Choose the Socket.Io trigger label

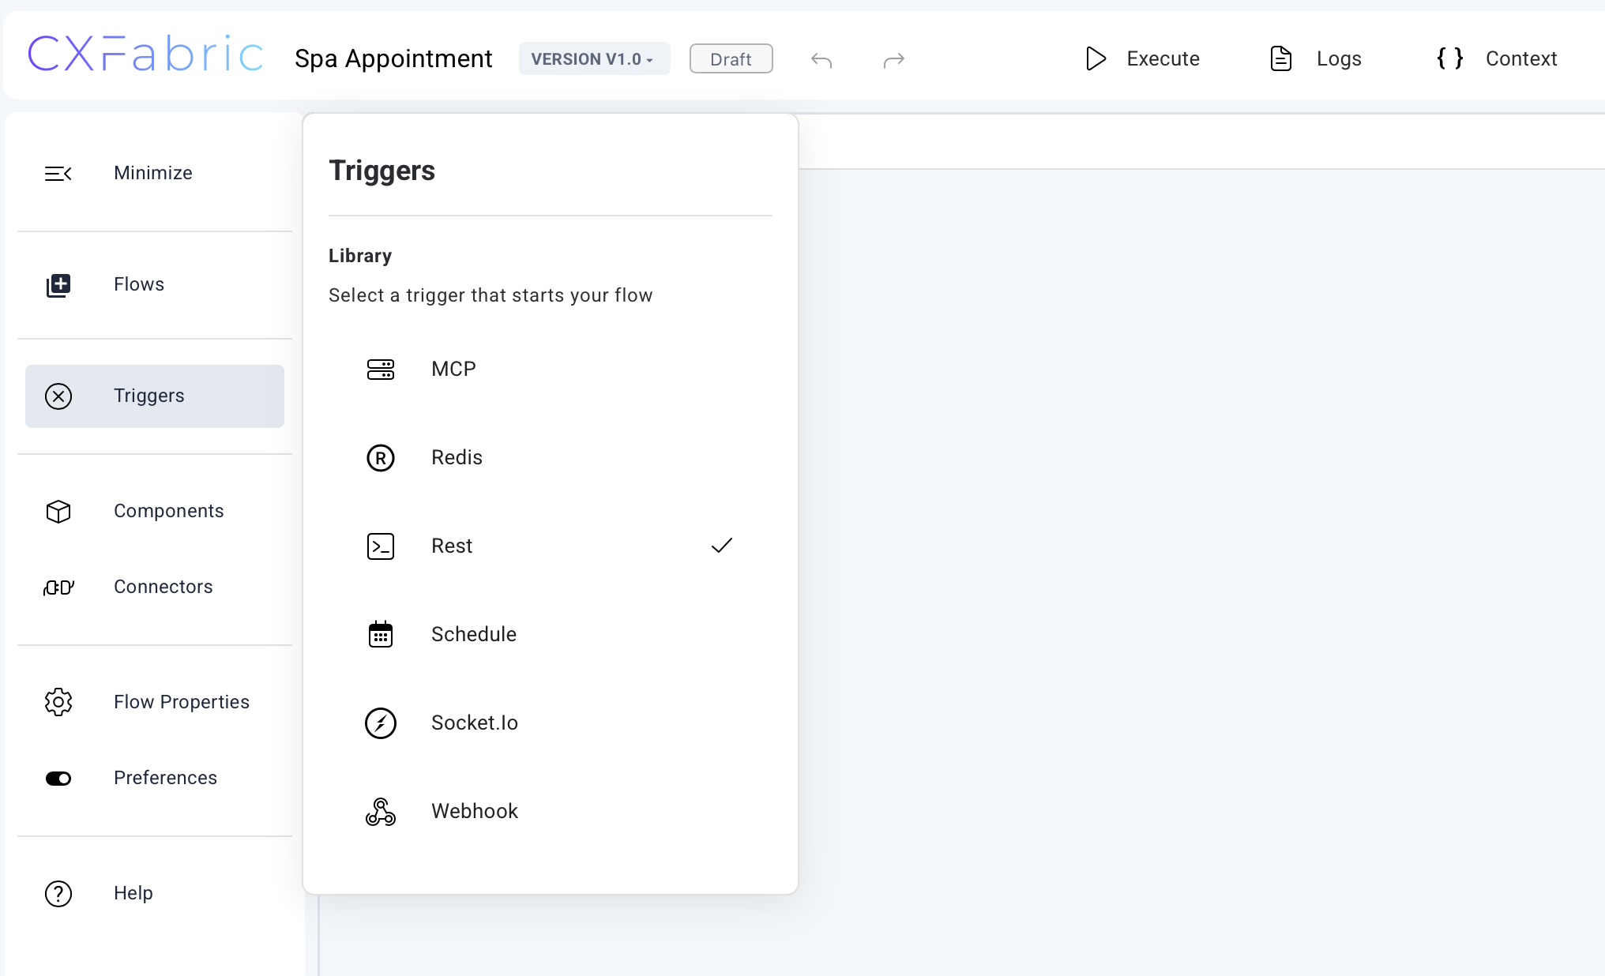coord(475,723)
